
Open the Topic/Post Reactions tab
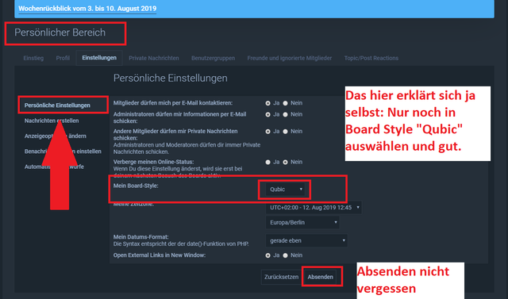[371, 58]
